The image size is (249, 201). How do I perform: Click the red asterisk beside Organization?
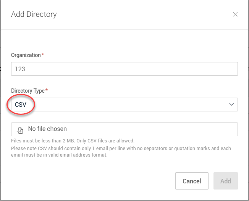43,55
